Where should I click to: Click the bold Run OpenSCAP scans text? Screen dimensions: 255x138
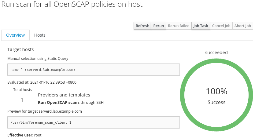(59, 102)
